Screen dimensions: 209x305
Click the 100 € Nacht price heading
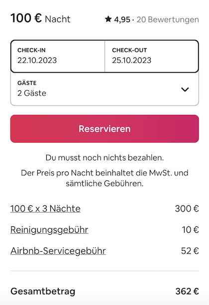40,18
